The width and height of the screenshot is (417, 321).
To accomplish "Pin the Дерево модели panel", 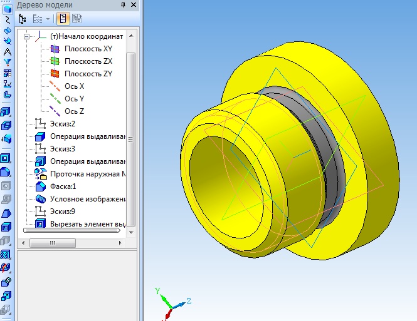I will (x=123, y=5).
